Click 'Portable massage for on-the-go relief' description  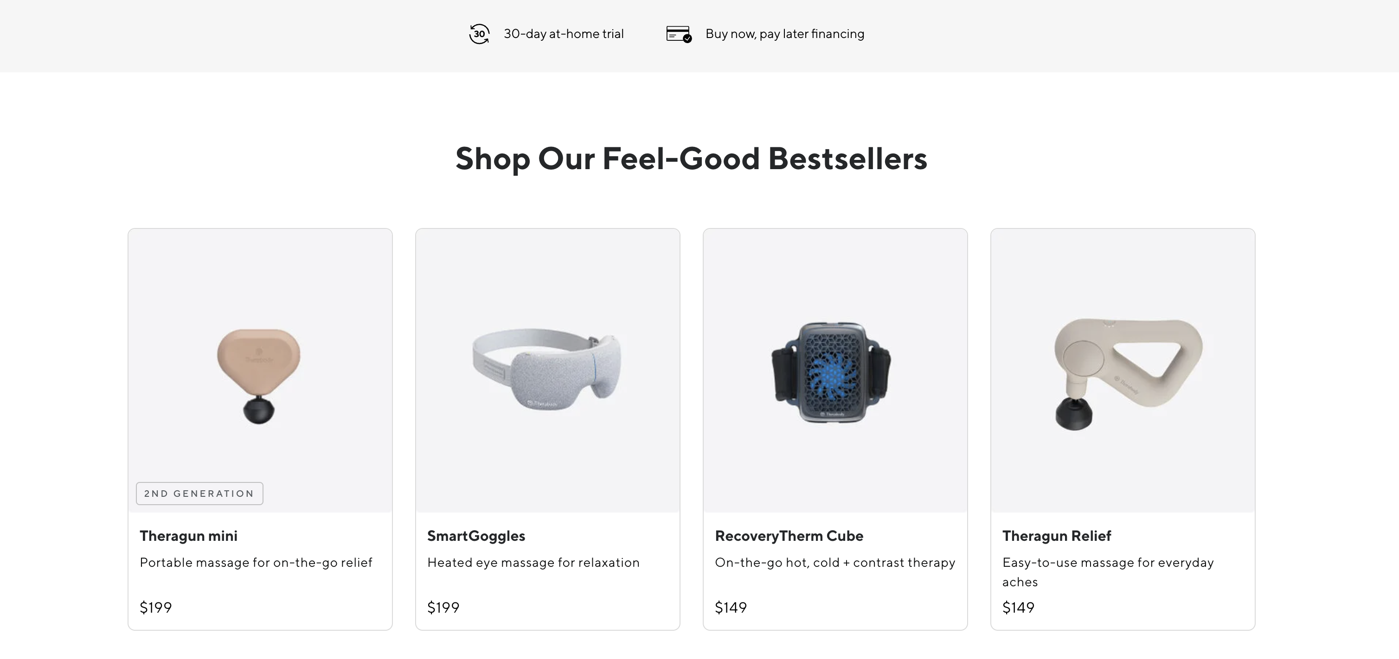click(x=256, y=563)
